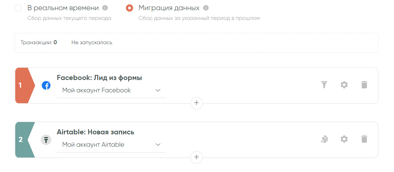Click the 'Airtable: Новая запись' title

96,132
